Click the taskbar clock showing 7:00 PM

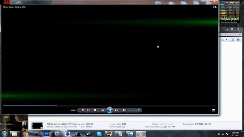[x=235, y=134]
